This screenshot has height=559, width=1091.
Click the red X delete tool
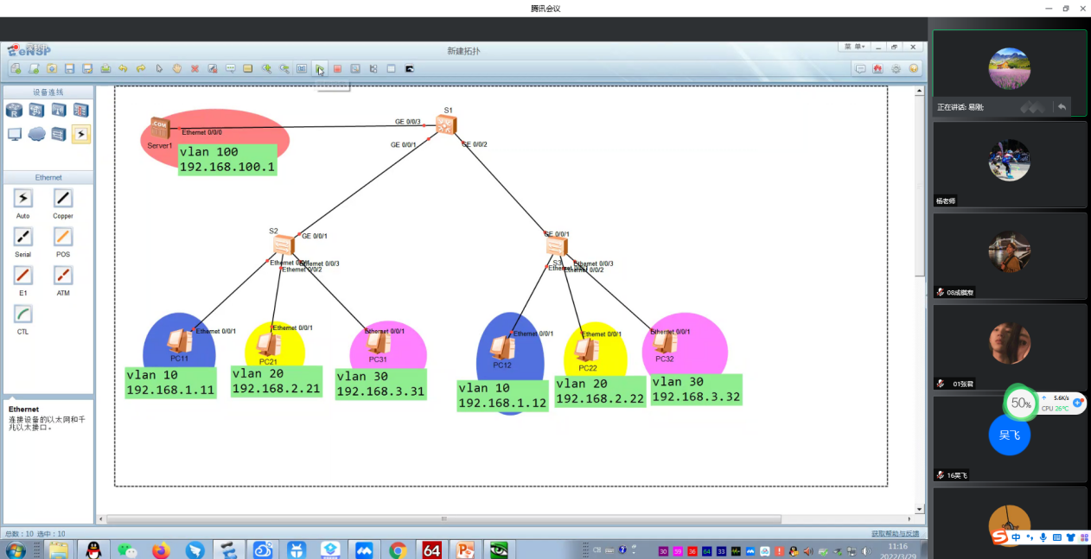195,68
